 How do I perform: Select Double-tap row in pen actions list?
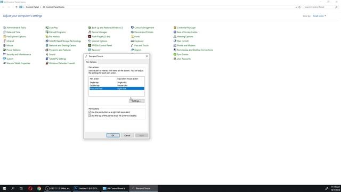click(x=117, y=85)
